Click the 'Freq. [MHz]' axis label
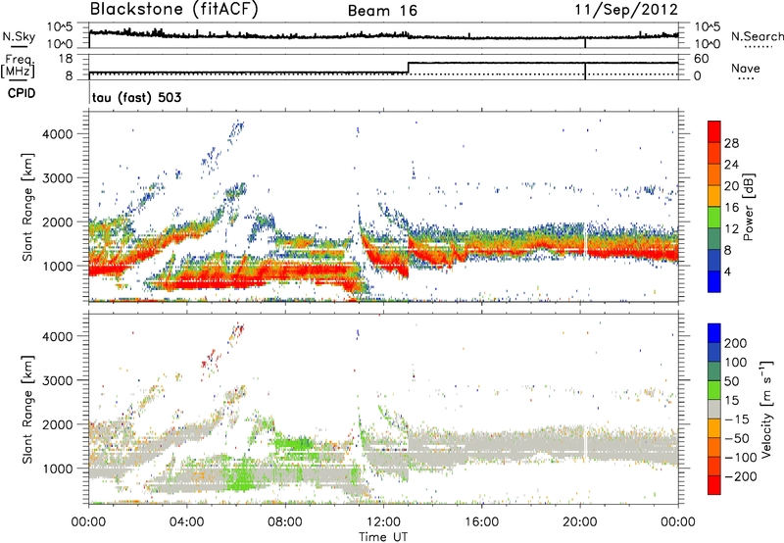This screenshot has height=543, width=784. coord(19,67)
